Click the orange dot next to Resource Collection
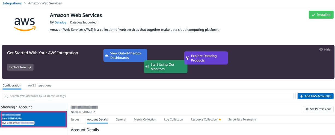 [x=220, y=119]
